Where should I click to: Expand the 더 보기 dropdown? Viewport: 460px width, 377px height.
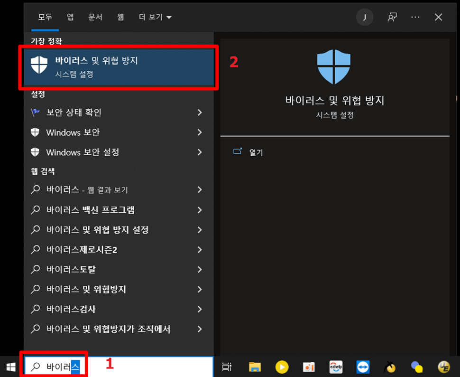point(155,17)
